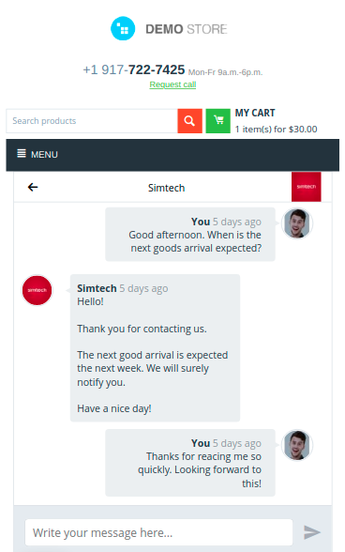This screenshot has height=552, width=345.
Task: Click the send message paper plane icon
Action: [x=311, y=532]
